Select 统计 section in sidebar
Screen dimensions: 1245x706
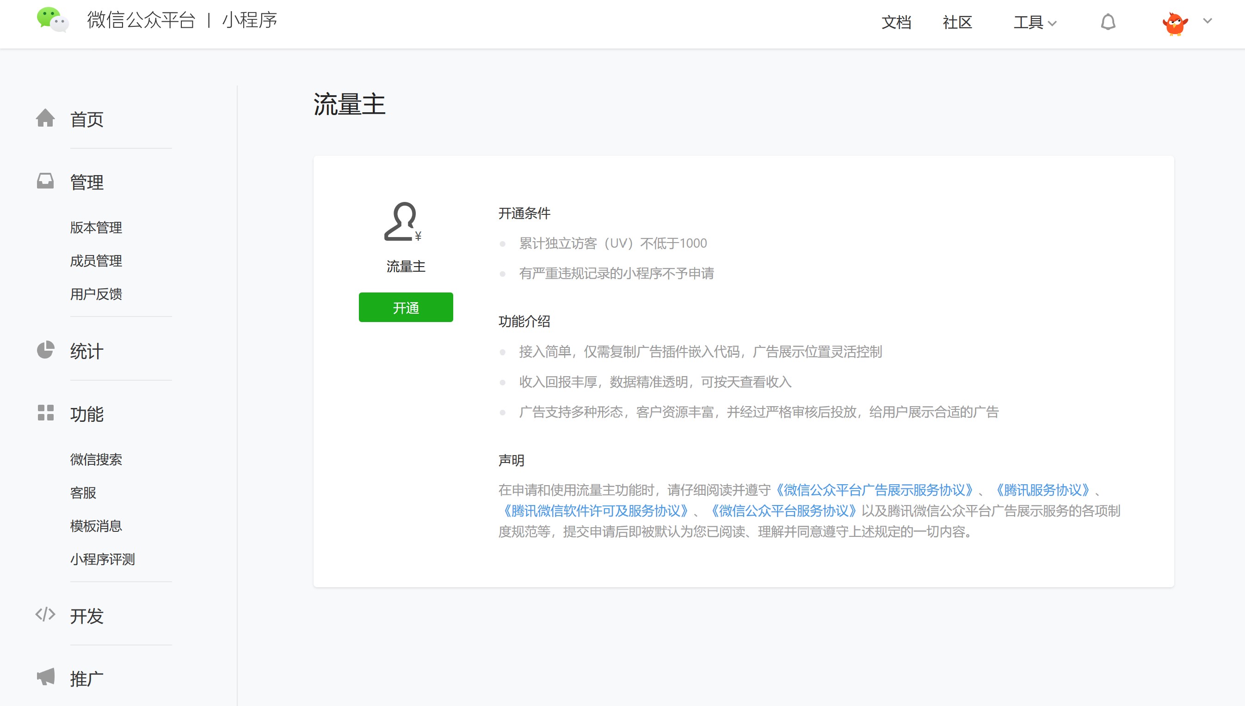pyautogui.click(x=87, y=352)
